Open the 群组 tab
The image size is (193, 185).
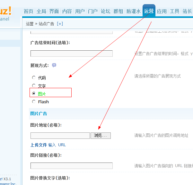pyautogui.click(x=118, y=12)
